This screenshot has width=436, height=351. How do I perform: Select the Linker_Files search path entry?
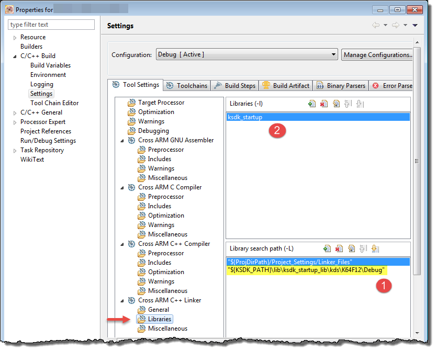coord(318,262)
